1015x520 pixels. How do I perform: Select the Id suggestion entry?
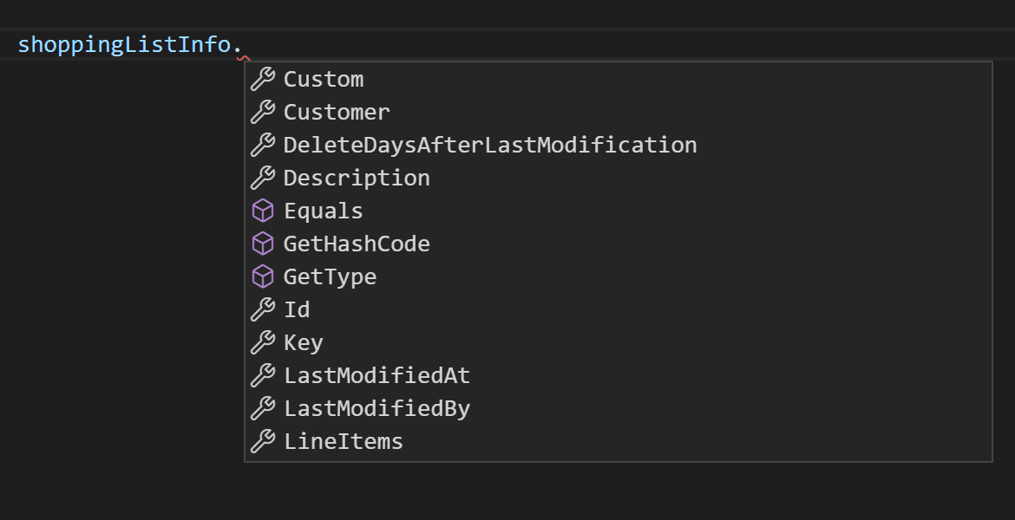(296, 309)
